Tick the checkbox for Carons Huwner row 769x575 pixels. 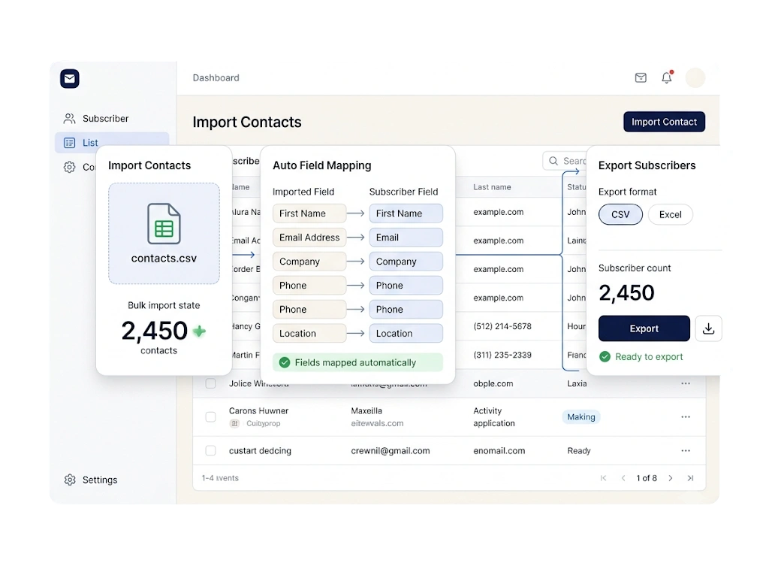[x=210, y=417]
